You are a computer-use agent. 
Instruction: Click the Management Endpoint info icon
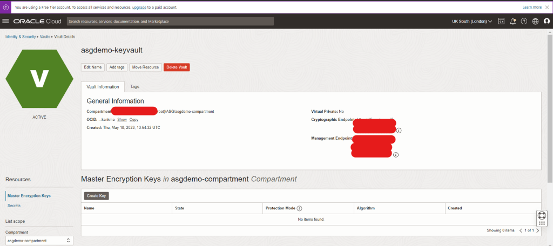click(395, 155)
